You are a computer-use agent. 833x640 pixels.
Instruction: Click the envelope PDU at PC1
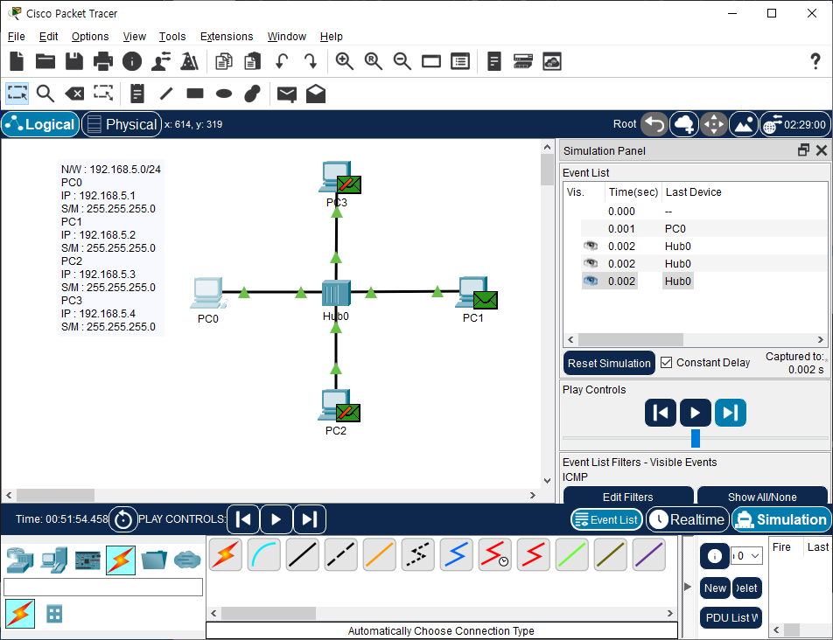(x=485, y=300)
